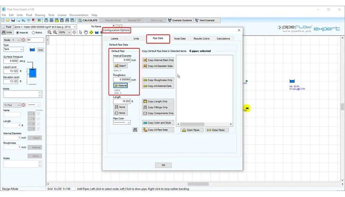Image resolution: width=345 pixels, height=197 pixels.
Task: Select the Imperial units radio button
Action: pyautogui.click(x=17, y=33)
